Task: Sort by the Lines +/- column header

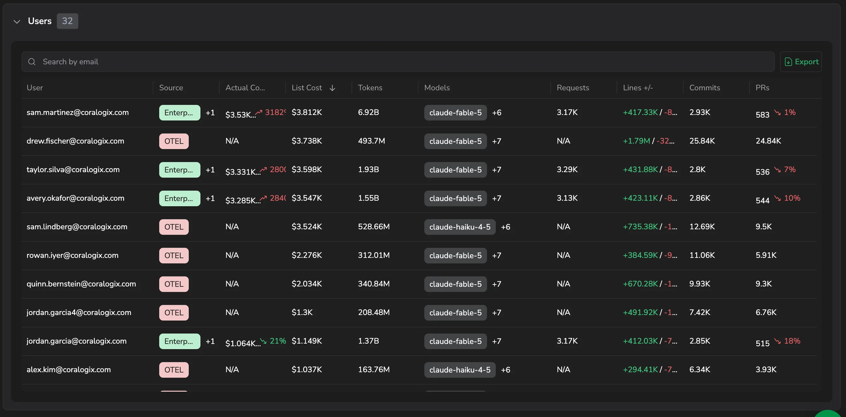Action: (638, 88)
